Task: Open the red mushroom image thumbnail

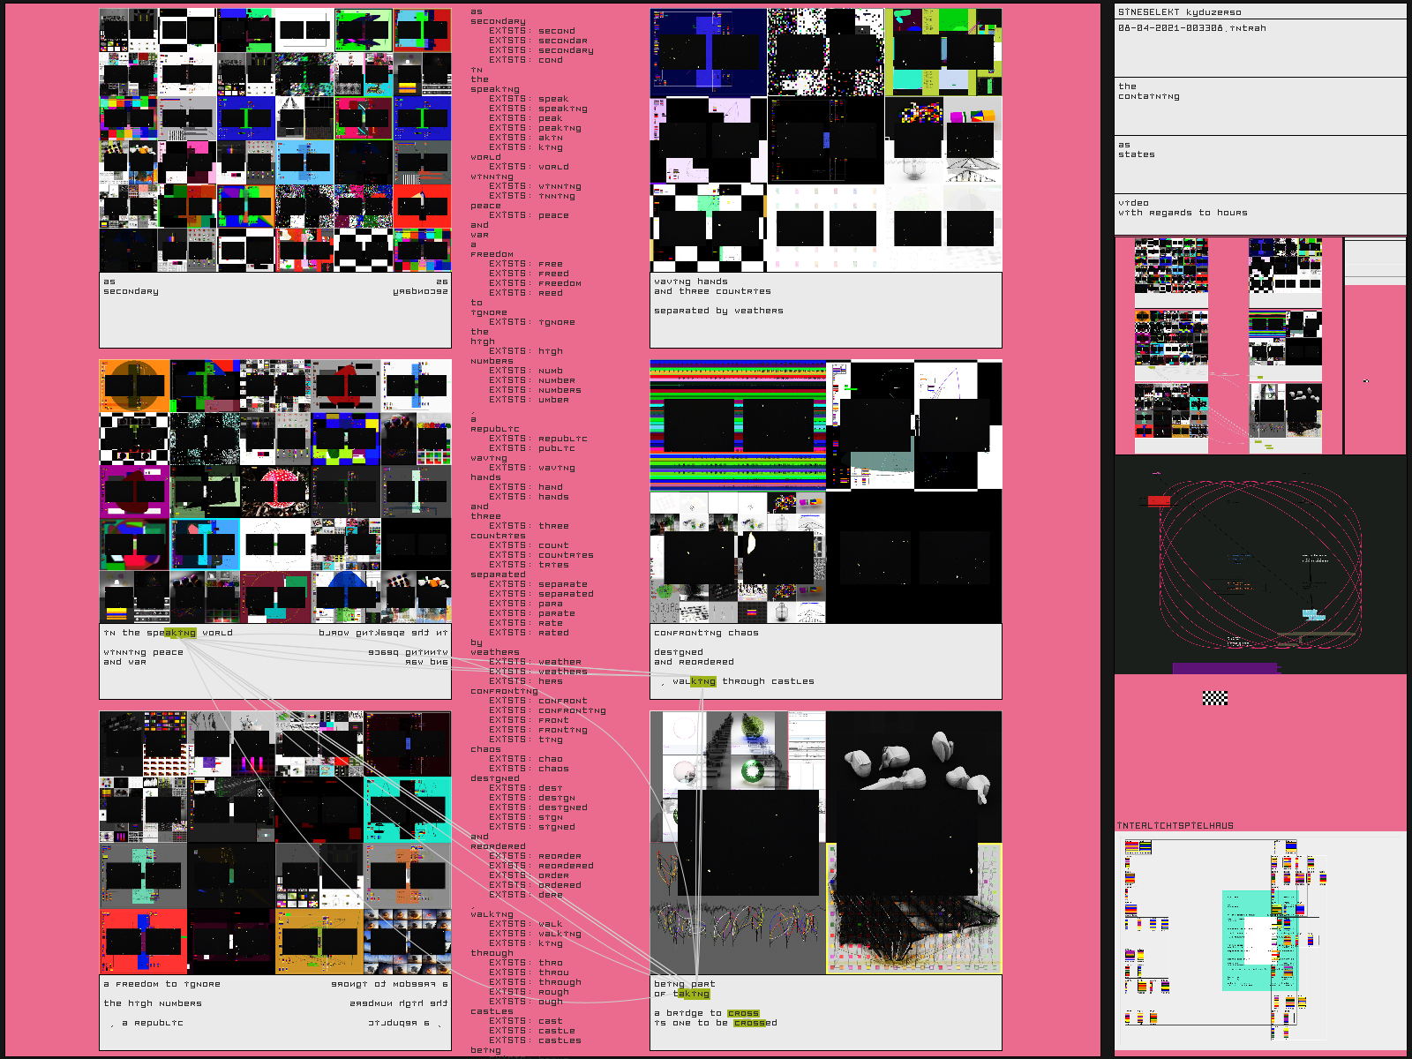Action: point(276,491)
